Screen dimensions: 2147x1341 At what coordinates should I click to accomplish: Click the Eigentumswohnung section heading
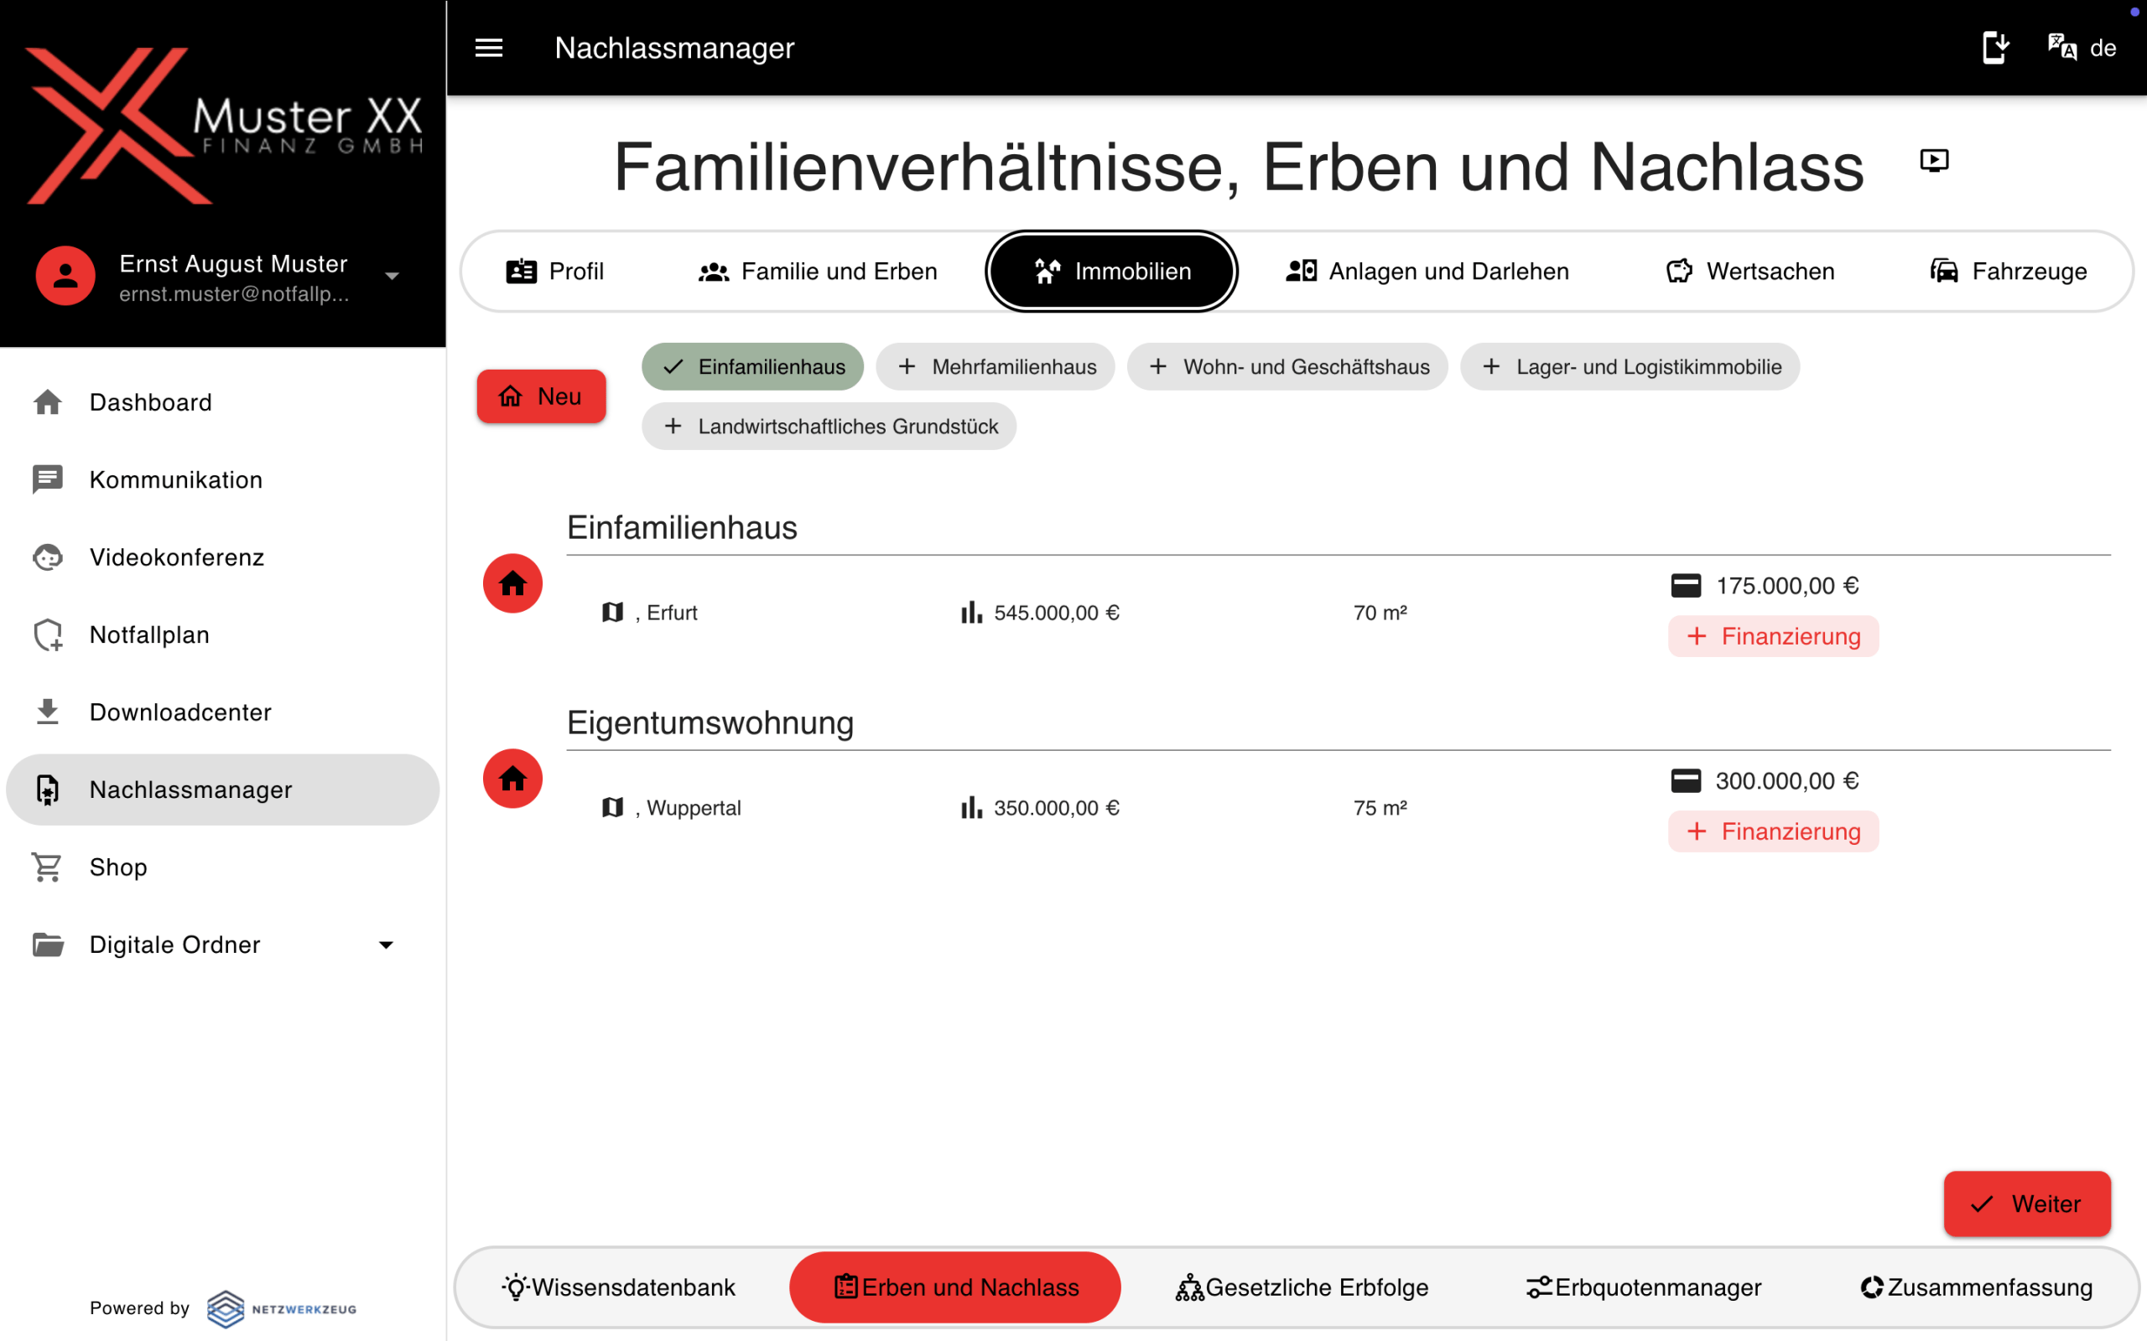point(710,722)
